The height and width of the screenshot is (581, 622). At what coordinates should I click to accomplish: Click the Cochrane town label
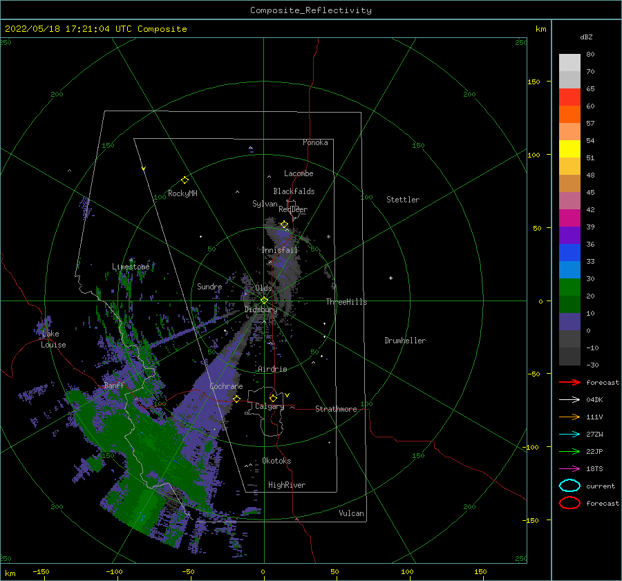click(x=226, y=386)
